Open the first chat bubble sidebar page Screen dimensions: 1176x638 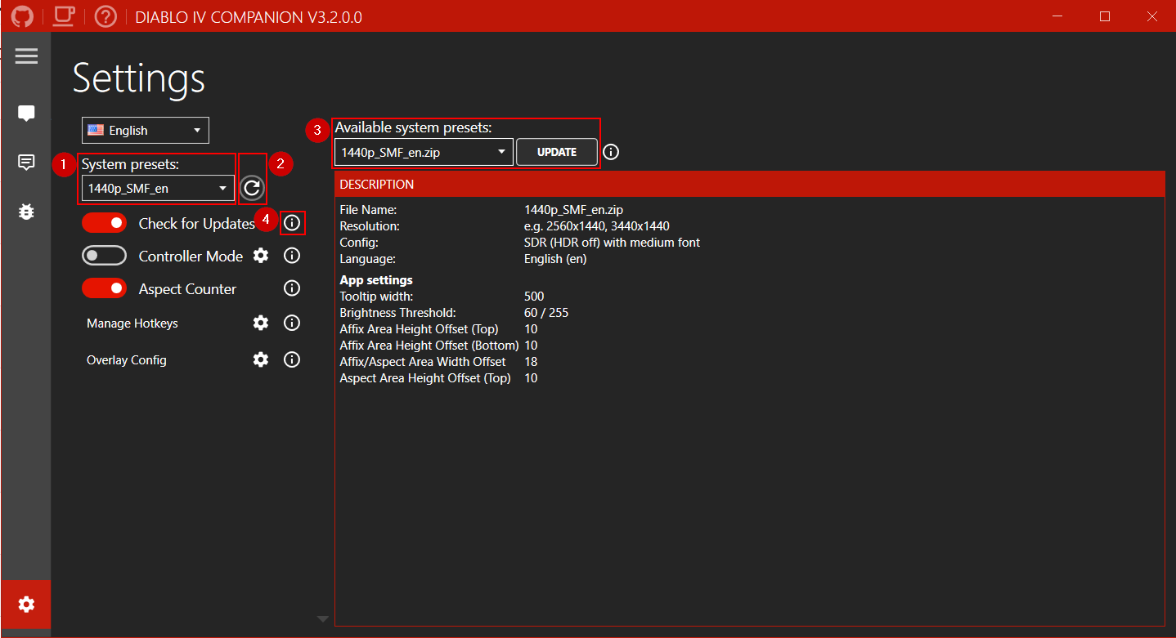tap(26, 114)
